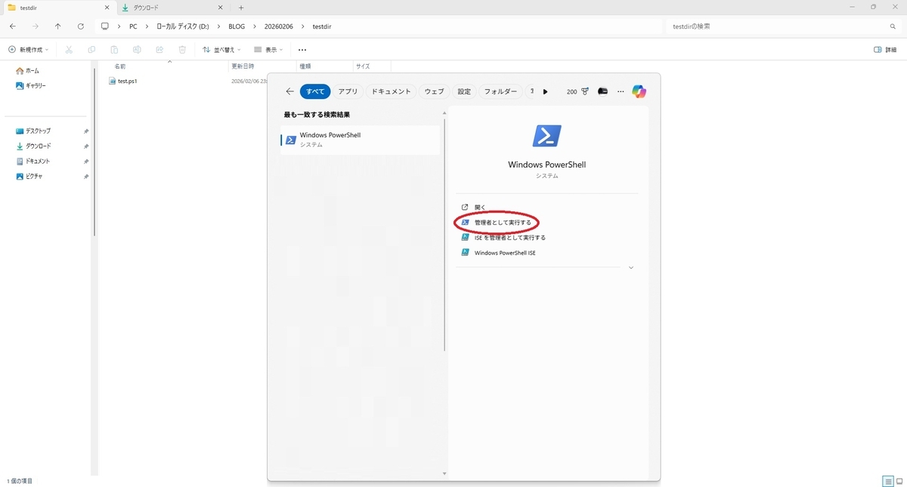
Task: Select the すべて filter tab
Action: click(315, 91)
